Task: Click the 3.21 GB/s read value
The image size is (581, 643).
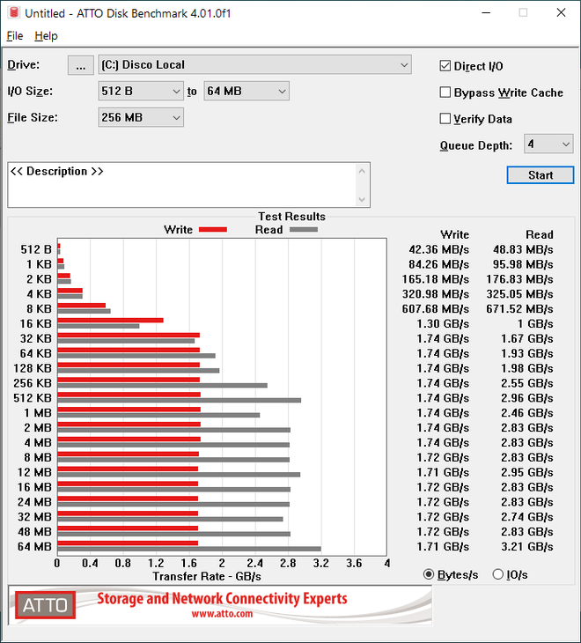Action: tap(527, 547)
